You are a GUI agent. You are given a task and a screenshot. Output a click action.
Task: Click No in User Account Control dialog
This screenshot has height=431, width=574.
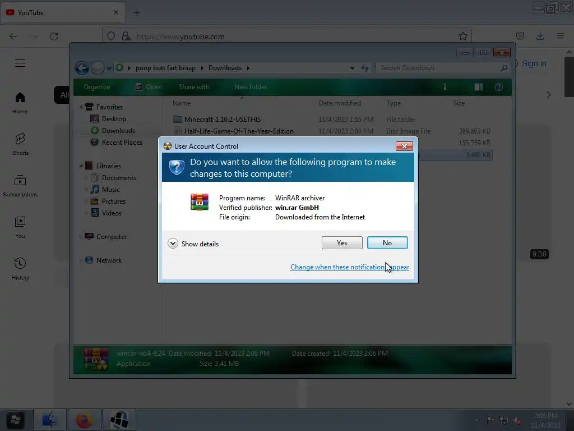click(387, 242)
